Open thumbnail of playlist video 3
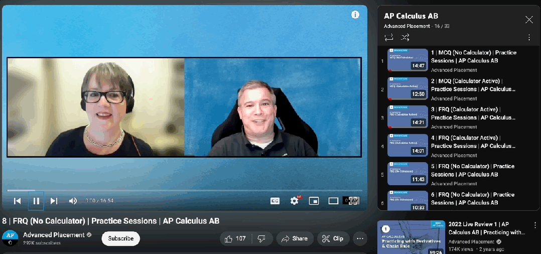Image resolution: width=541 pixels, height=254 pixels. click(408, 116)
